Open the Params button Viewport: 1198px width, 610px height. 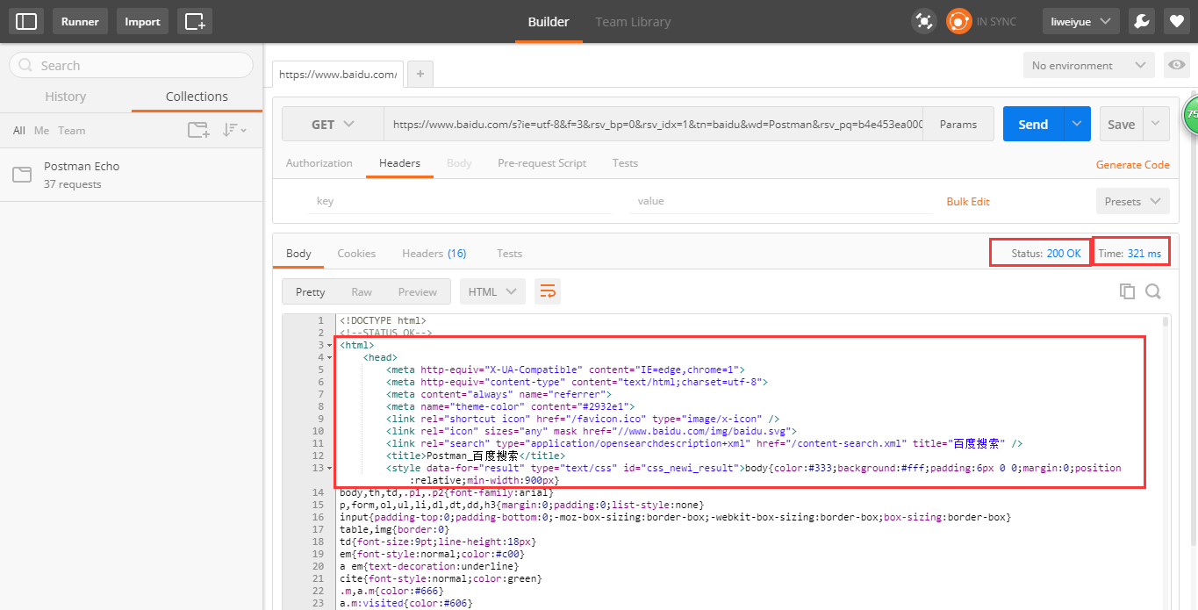(x=958, y=125)
